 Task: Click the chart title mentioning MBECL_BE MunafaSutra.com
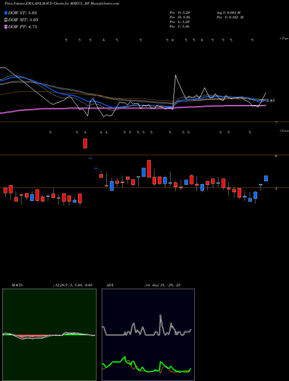pyautogui.click(x=62, y=3)
